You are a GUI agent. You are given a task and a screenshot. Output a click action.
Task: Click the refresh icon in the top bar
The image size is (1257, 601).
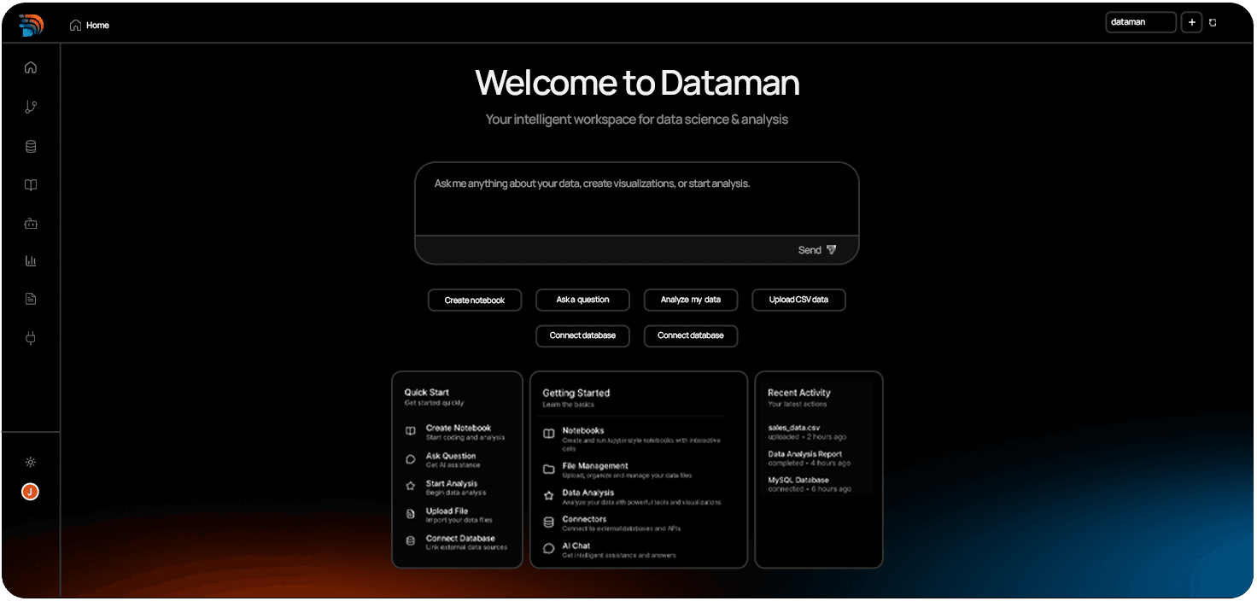click(x=1213, y=21)
